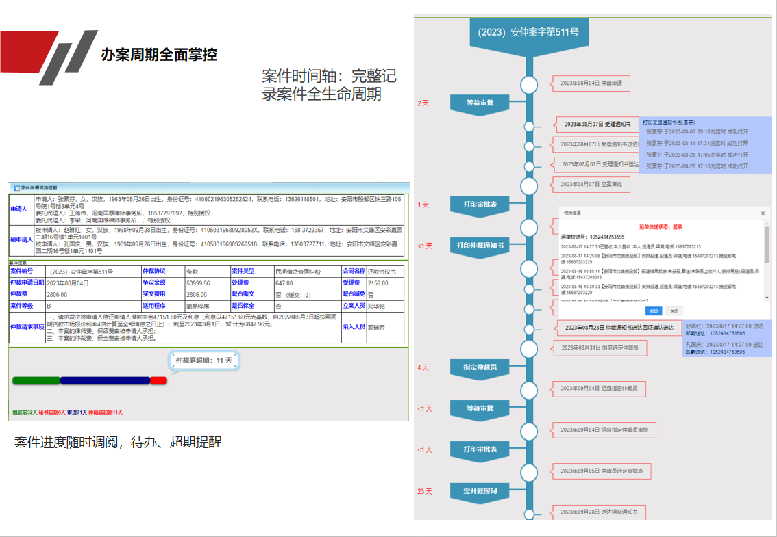Click the red 运单快递状态: 签收 text
This screenshot has width=777, height=537.
tap(660, 227)
